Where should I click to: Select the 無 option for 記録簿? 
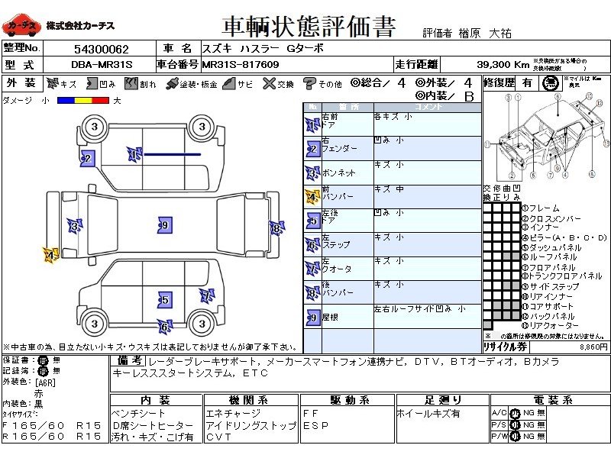pyautogui.click(x=57, y=371)
